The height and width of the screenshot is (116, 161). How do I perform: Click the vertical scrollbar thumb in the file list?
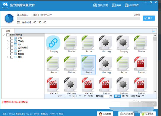pos(155,39)
